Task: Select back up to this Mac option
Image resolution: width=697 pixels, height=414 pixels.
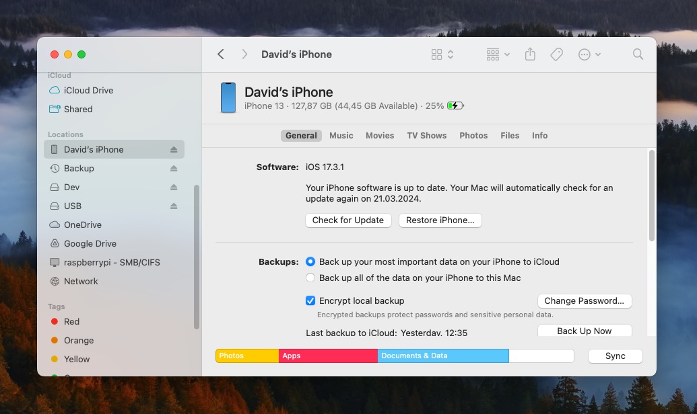Action: tap(310, 278)
